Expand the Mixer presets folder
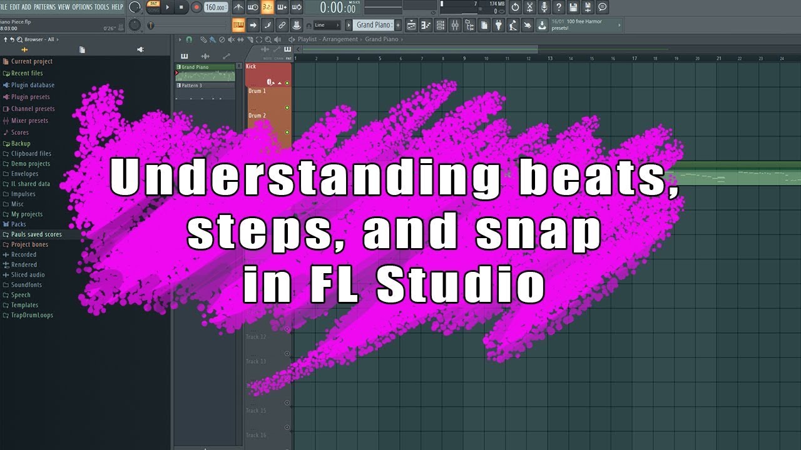 pos(29,121)
